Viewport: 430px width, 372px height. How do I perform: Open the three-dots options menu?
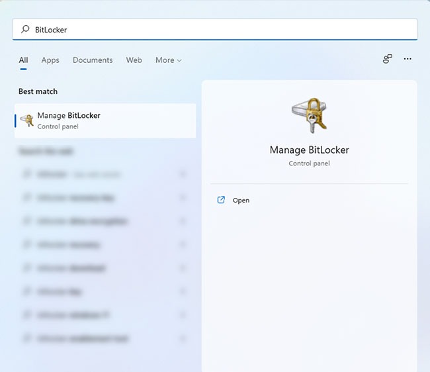[x=408, y=59]
